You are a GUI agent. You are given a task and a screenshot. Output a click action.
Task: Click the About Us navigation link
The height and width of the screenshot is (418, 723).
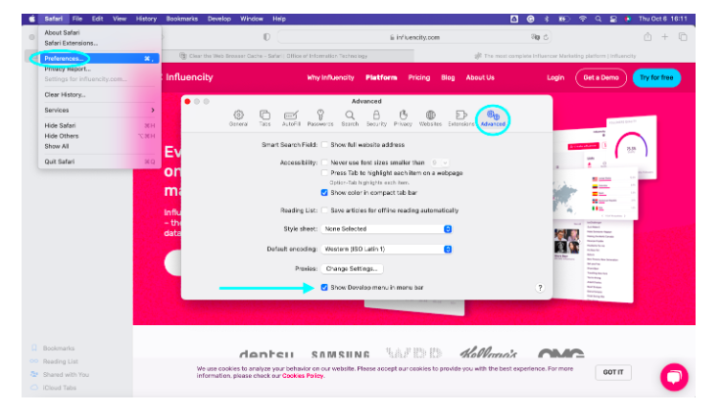click(480, 77)
